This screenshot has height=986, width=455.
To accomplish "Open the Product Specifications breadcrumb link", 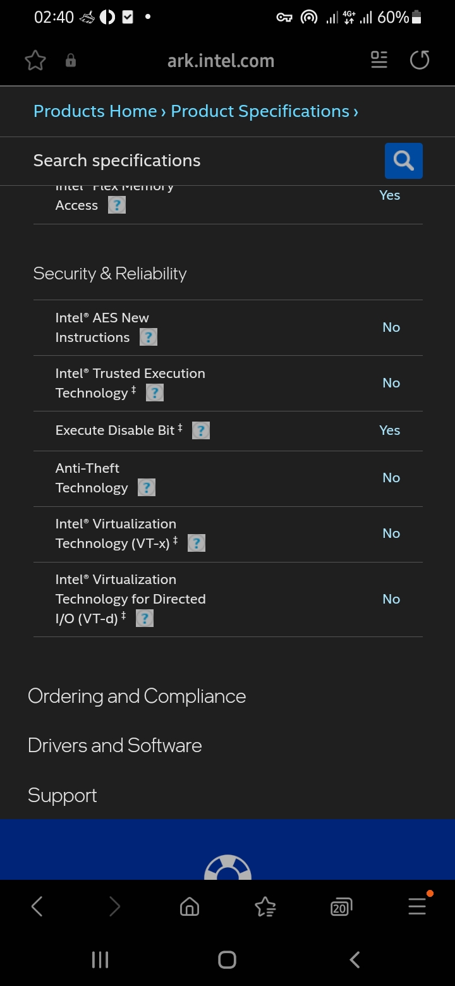I will click(260, 111).
